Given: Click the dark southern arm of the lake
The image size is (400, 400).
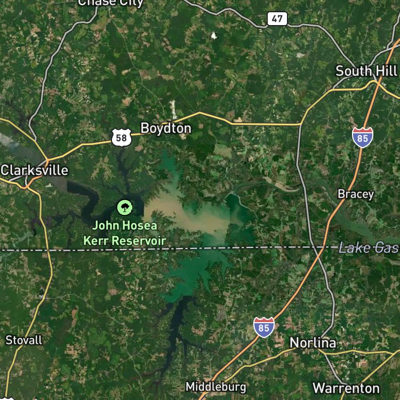Looking at the screenshot, I should 176,329.
